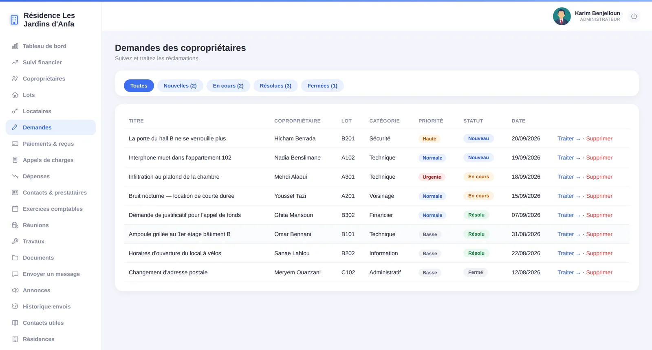Click the Urgente priority badge
Screen dimensions: 652x350
click(432, 177)
